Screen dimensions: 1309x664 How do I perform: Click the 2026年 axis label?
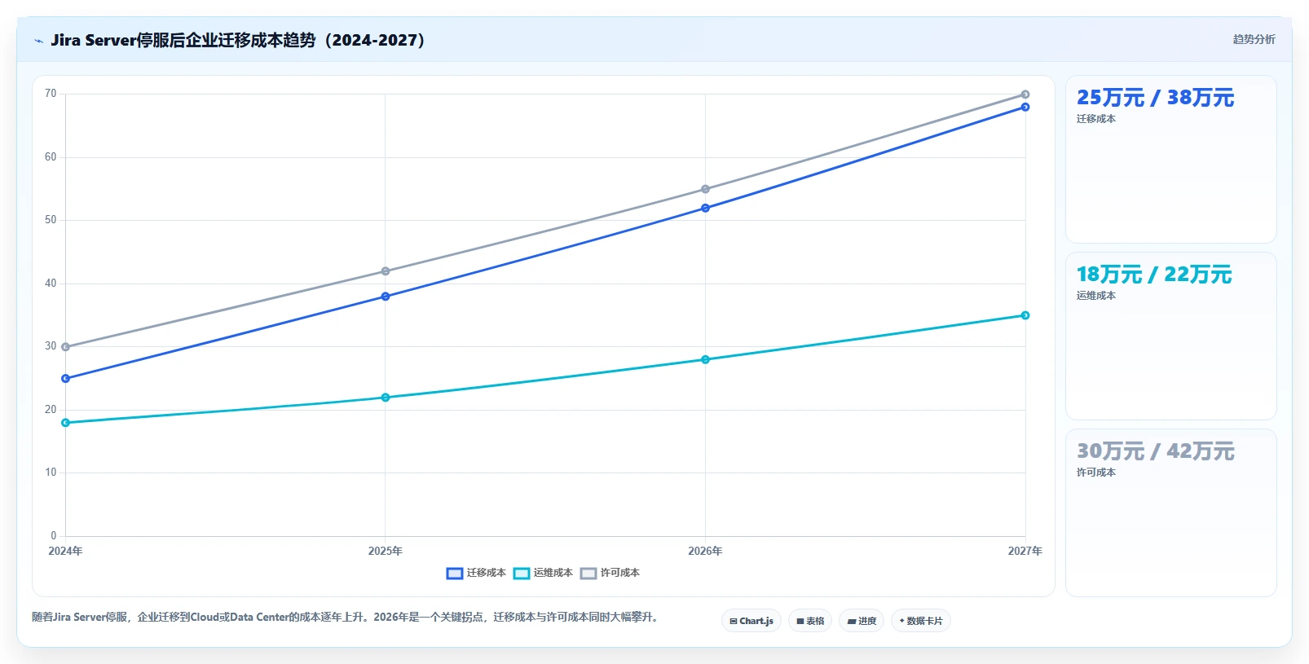[705, 552]
